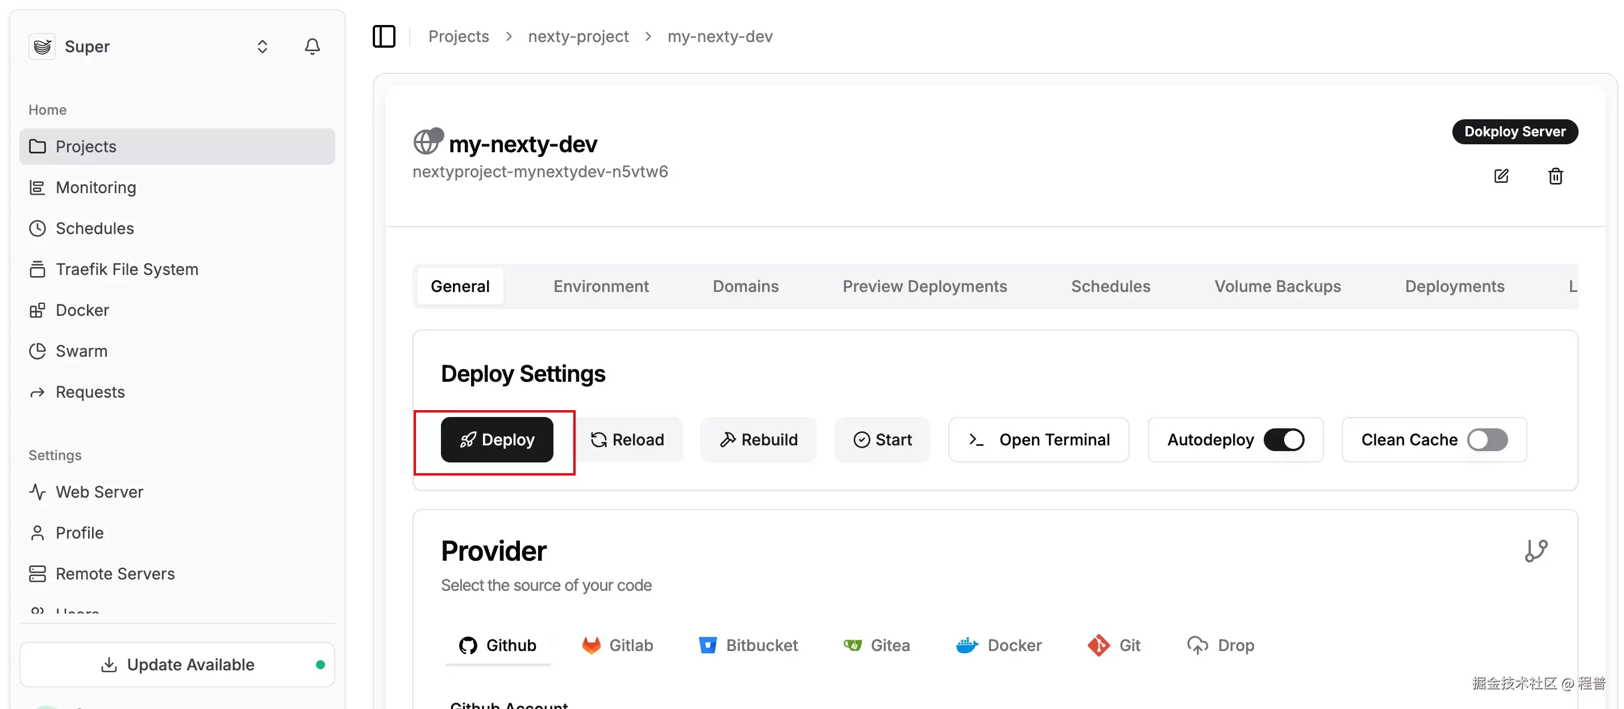Switch to the Volume Backups tab
Viewport: 1624px width, 709px height.
pos(1277,286)
